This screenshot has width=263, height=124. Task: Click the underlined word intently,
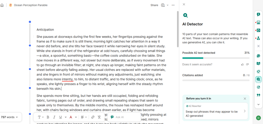click(68, 79)
